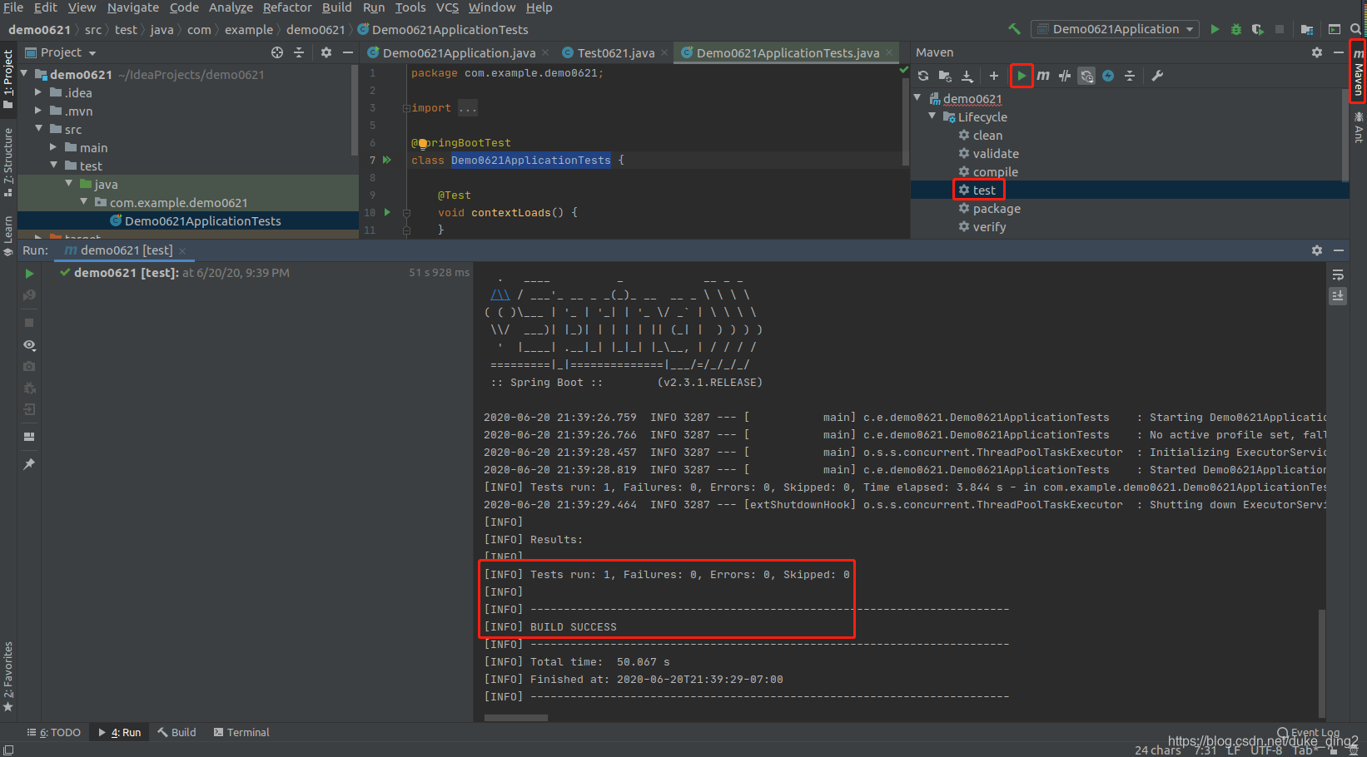
Task: Toggle the Ant tool window stripe
Action: click(x=1359, y=127)
